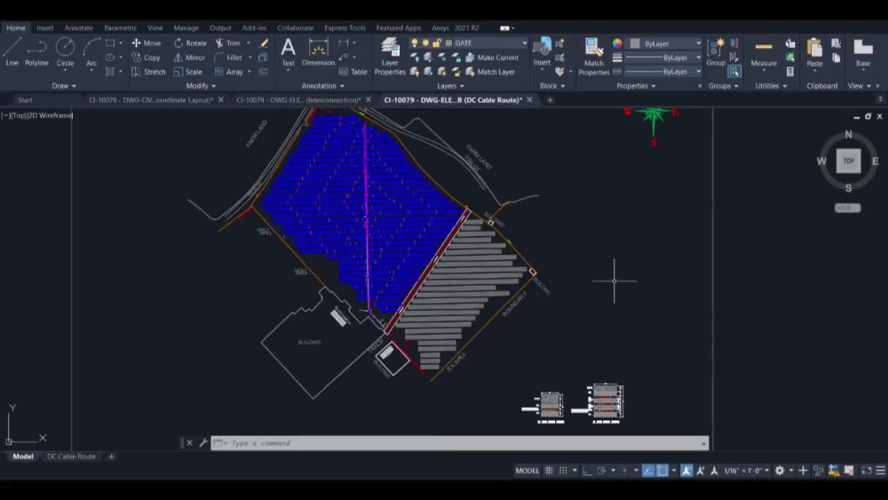The width and height of the screenshot is (888, 500).
Task: Open the Annotate ribbon tab
Action: pos(79,28)
